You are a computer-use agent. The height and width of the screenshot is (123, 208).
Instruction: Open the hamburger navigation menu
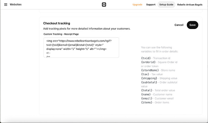tap(5, 5)
